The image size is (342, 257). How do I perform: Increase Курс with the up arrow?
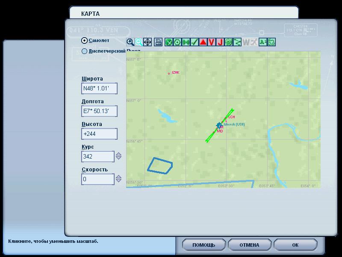[119, 154]
